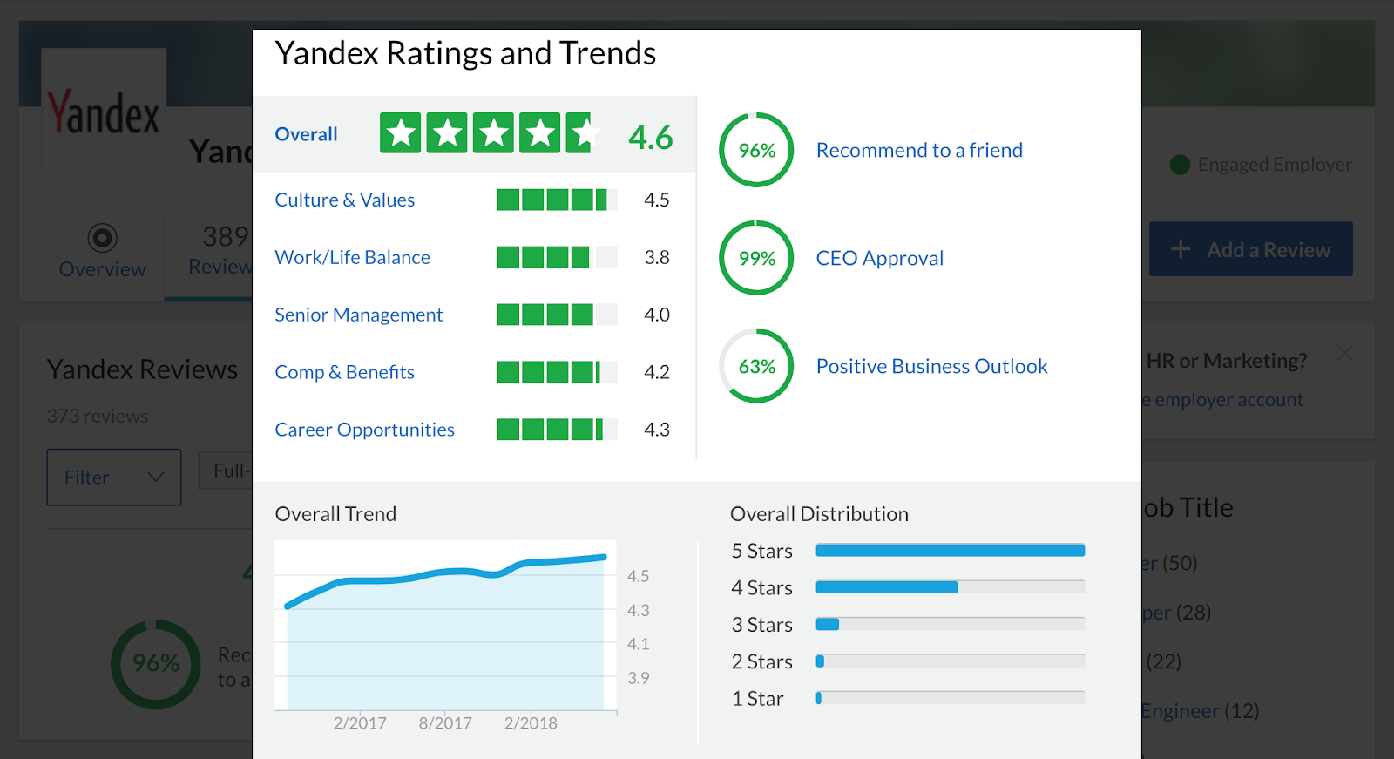Click the 2/2017 chart axis label
Viewport: 1394px width, 759px height.
click(360, 722)
